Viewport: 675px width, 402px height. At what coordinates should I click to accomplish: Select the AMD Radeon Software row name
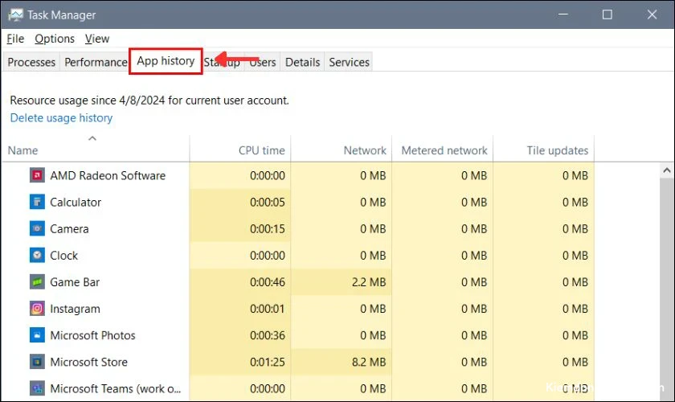tap(108, 175)
